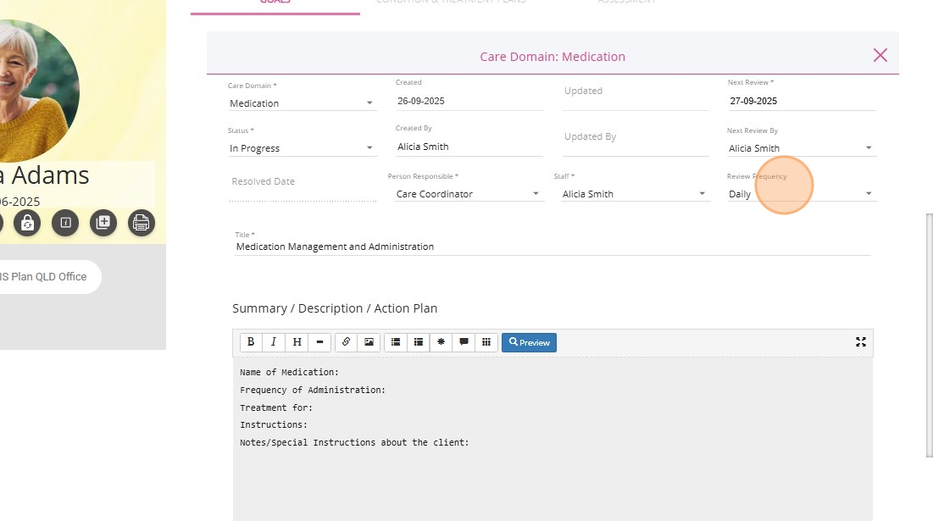This screenshot has width=933, height=521.
Task: Change the Person Responsible dropdown selection
Action: [467, 194]
